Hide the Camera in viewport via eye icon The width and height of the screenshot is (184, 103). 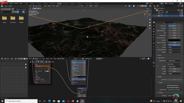pyautogui.click(x=180, y=12)
